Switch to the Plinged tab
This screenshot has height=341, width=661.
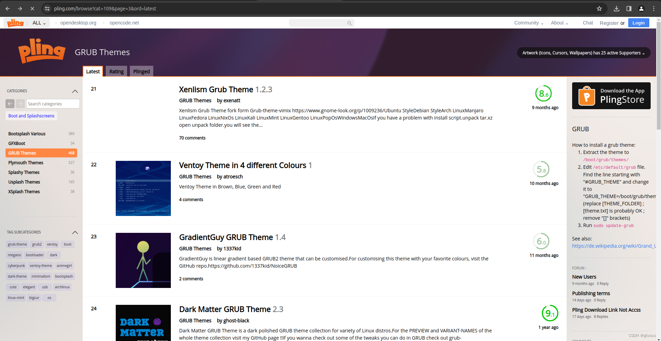coord(142,71)
